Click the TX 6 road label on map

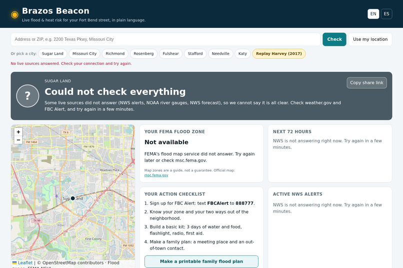[x=66, y=132]
